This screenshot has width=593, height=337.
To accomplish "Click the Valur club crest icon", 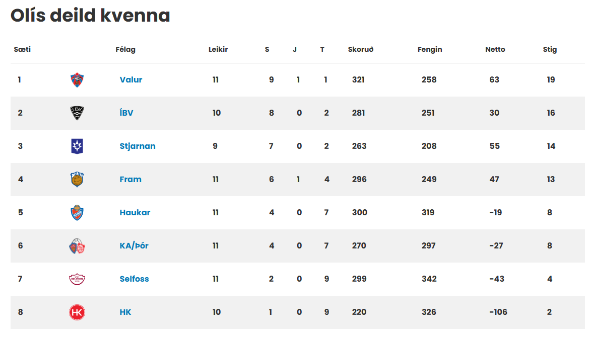I will (x=77, y=80).
